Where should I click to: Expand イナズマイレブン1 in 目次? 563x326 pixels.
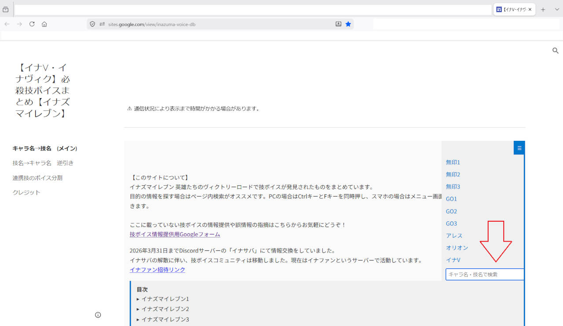(x=163, y=299)
